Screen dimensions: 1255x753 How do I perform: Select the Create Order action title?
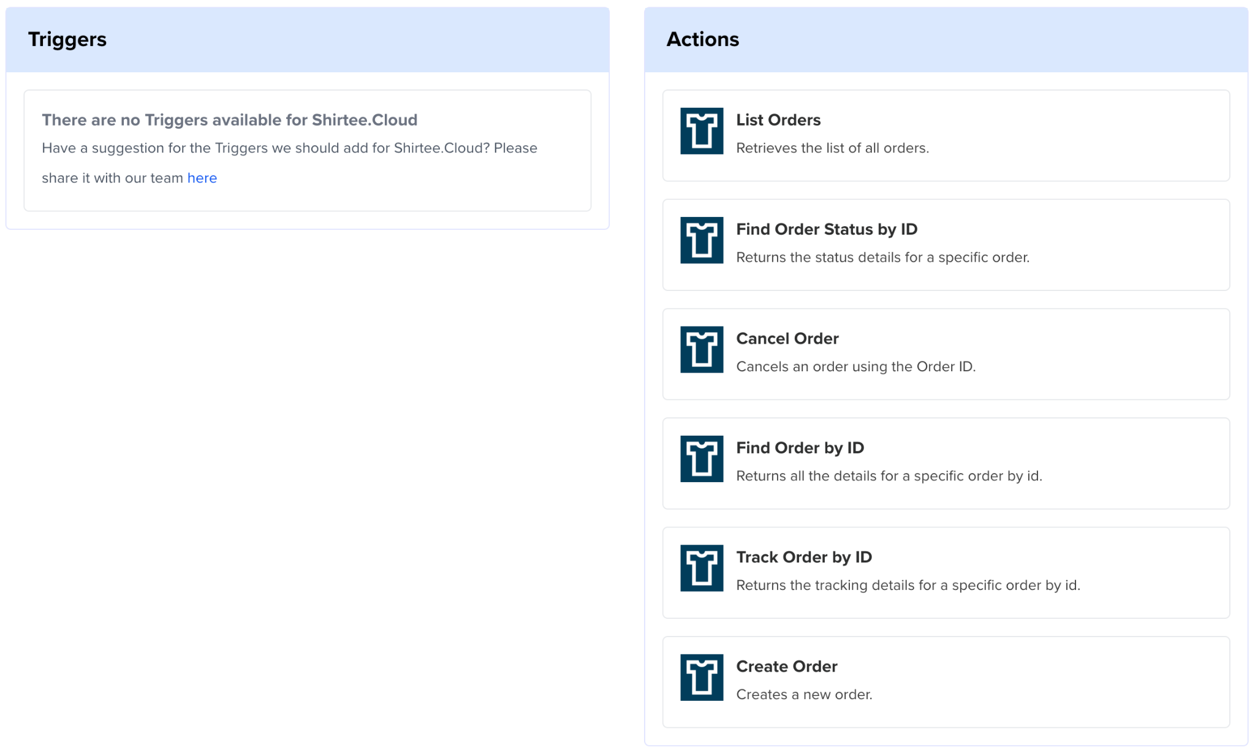pos(786,667)
